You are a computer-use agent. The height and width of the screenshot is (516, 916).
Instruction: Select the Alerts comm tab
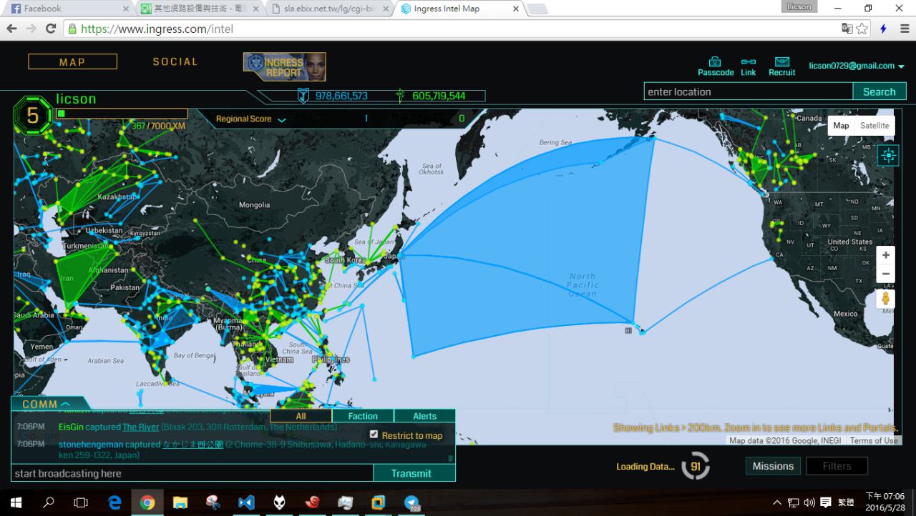point(424,416)
